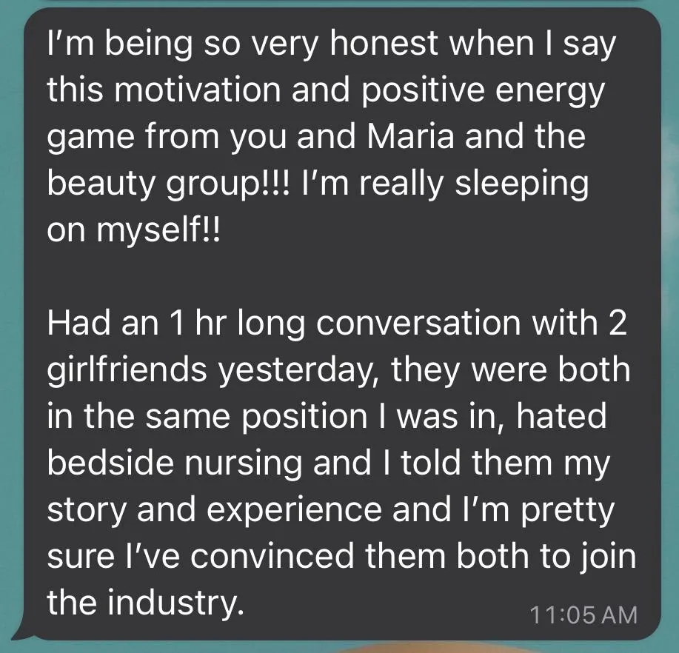The height and width of the screenshot is (653, 679).
Task: Select the word "convinced"
Action: click(272, 557)
